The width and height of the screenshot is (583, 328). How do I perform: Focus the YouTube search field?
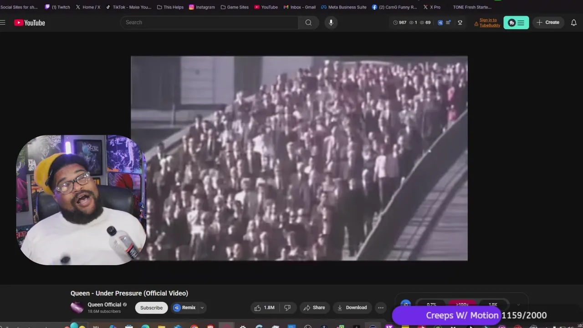[x=210, y=22]
